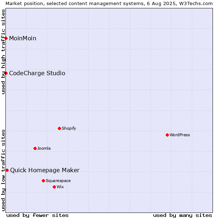Select the Quick Homepage Maker marker
The width and height of the screenshot is (218, 218).
(7, 170)
